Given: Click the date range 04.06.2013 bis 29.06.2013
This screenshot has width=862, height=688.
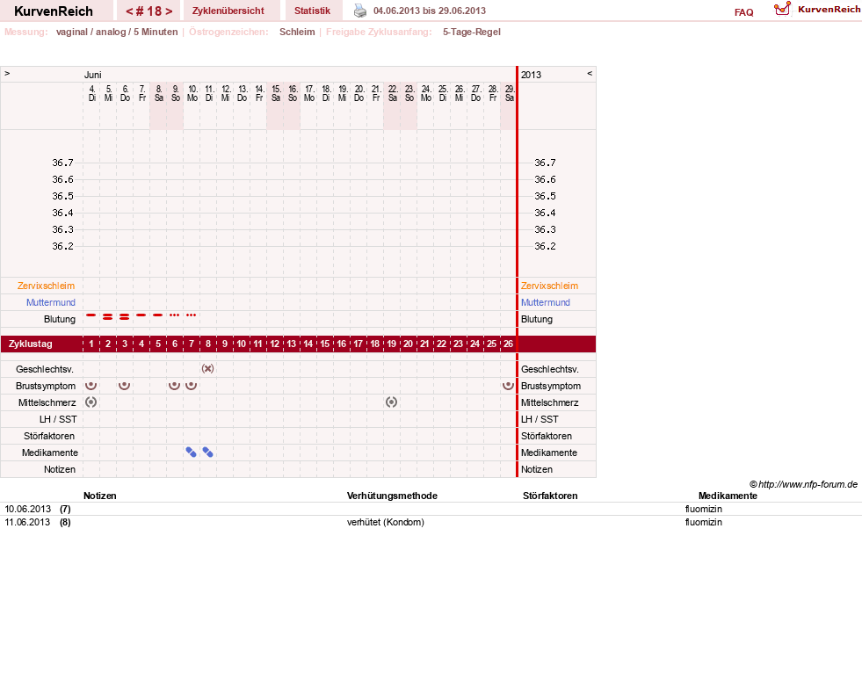Looking at the screenshot, I should (430, 11).
